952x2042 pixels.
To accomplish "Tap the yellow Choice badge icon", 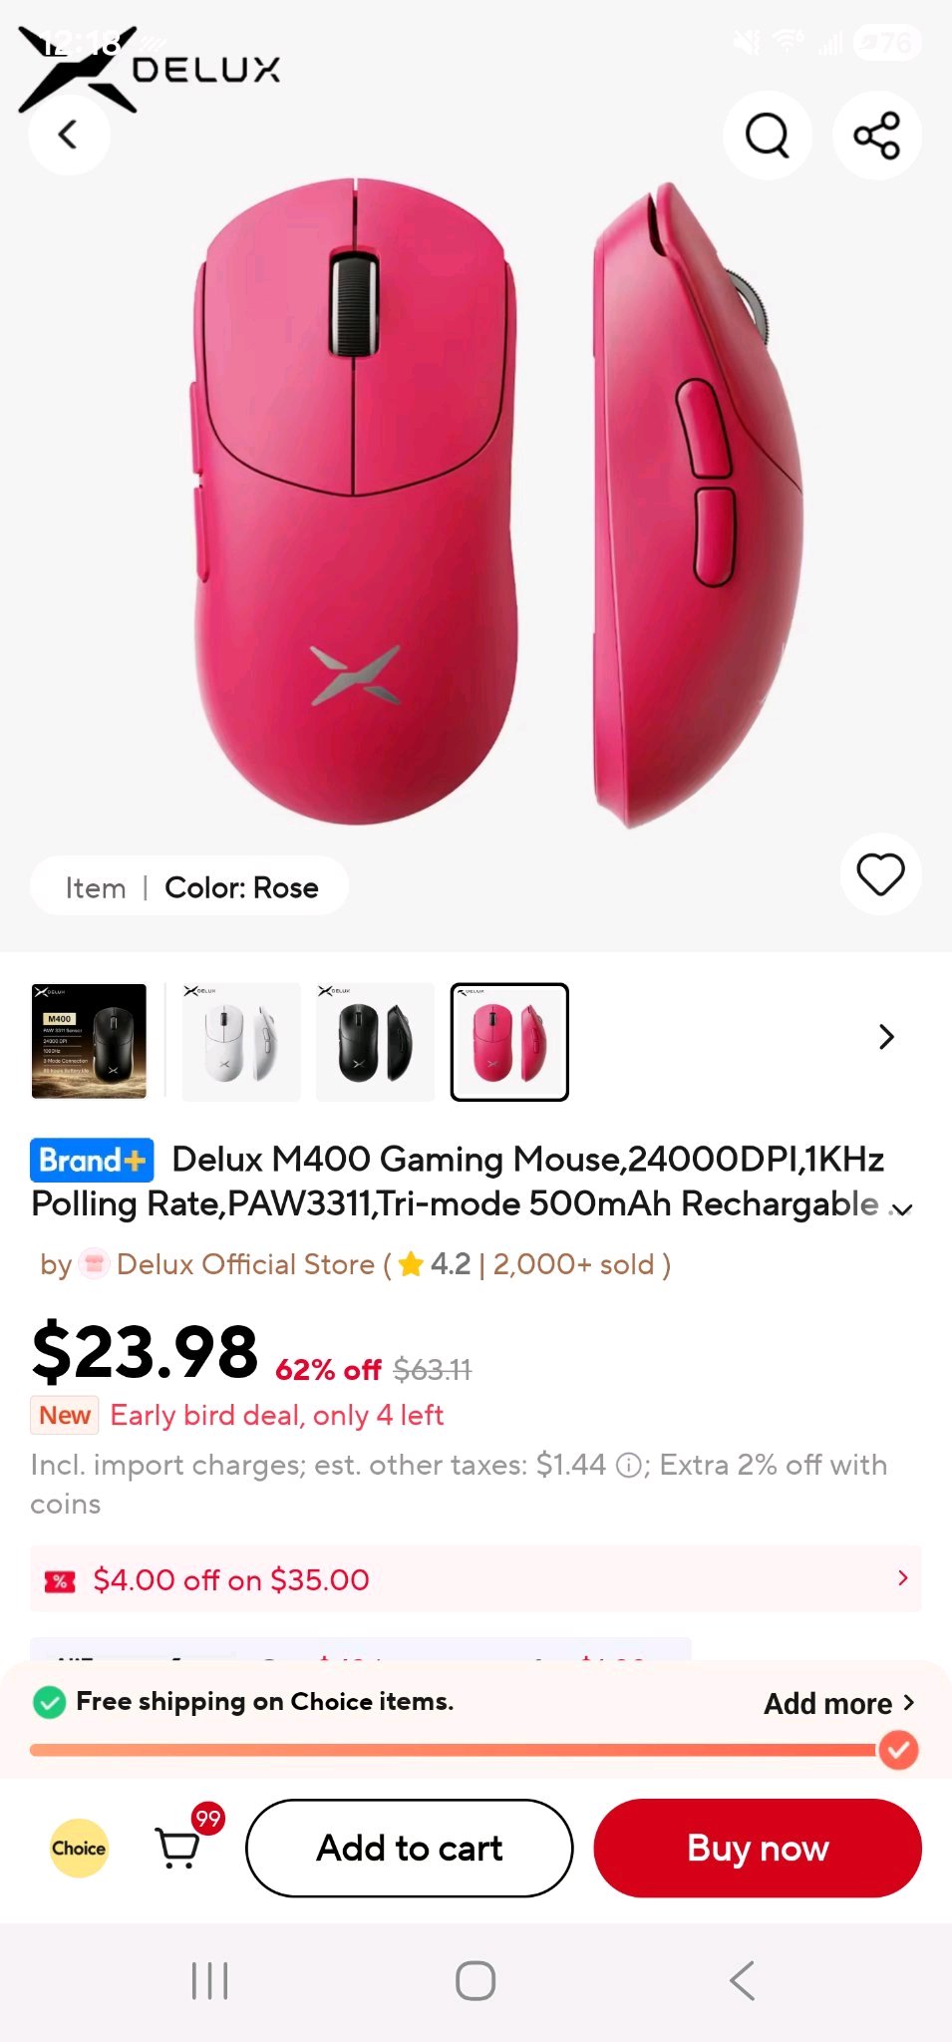I will coord(79,1848).
